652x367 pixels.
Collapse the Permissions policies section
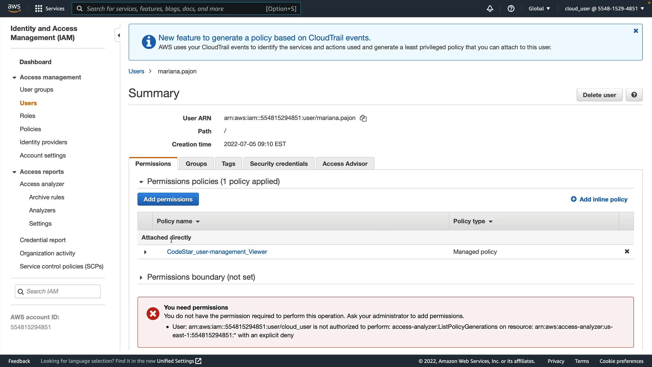point(141,182)
